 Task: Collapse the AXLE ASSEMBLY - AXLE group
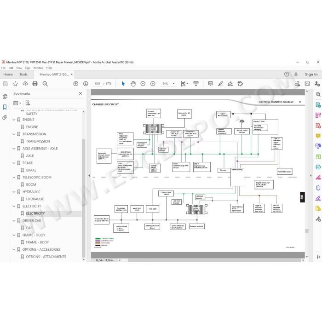tap(14, 149)
